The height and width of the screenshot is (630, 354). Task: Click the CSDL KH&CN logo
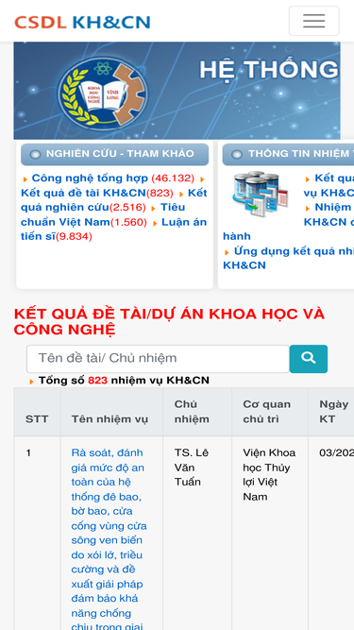pyautogui.click(x=82, y=22)
